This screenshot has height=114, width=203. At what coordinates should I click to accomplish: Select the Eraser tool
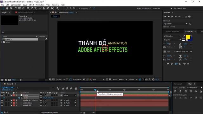(48, 8)
